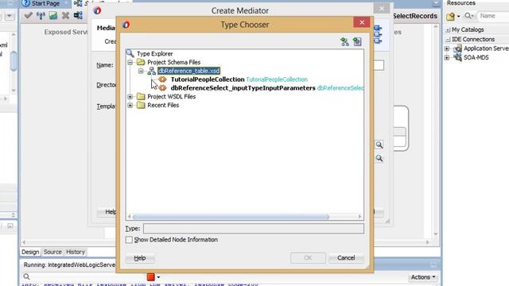
Task: Switch to the History tab
Action: click(x=76, y=252)
